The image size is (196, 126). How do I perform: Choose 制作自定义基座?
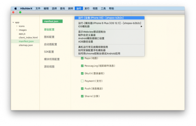click(x=109, y=35)
